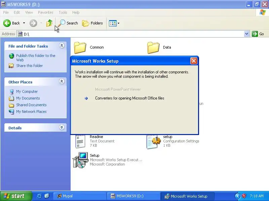Open the Back history dropdown arrow
Screen dimensions: 269x201
tap(24, 23)
